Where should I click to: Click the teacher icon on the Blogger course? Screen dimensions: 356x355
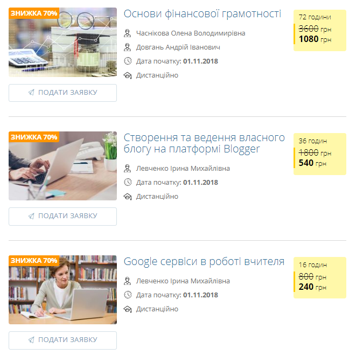pos(127,169)
